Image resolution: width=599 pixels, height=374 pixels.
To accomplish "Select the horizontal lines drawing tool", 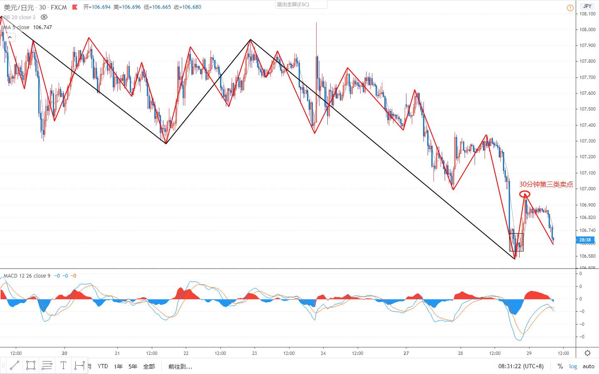I will coord(47,366).
